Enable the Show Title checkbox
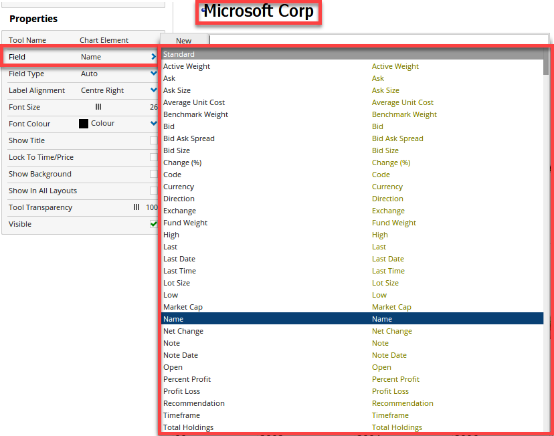Image resolution: width=554 pixels, height=436 pixels. [x=153, y=140]
